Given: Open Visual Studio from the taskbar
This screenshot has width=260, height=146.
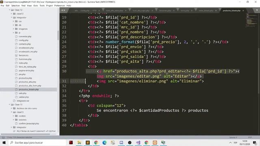Looking at the screenshot, I should [x=138, y=142].
